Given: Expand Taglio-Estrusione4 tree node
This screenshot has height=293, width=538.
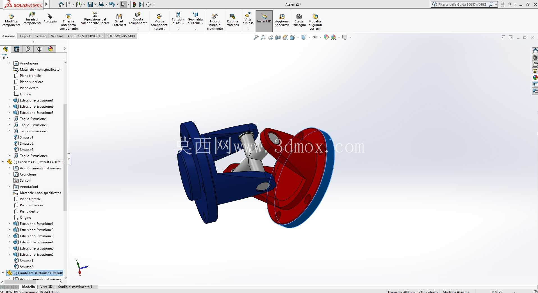Looking at the screenshot, I should [x=9, y=156].
